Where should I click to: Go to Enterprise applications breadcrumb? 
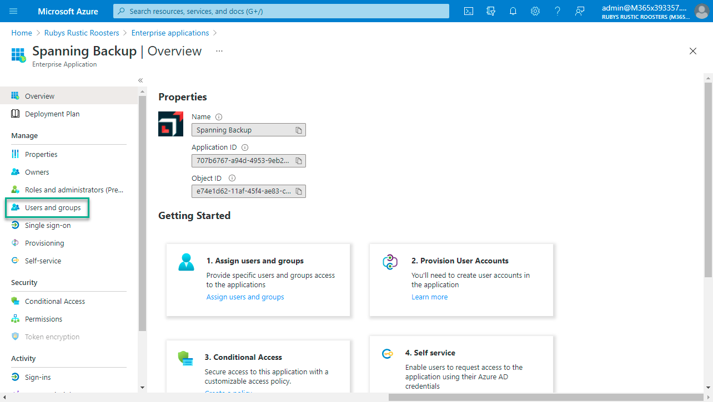tap(170, 33)
